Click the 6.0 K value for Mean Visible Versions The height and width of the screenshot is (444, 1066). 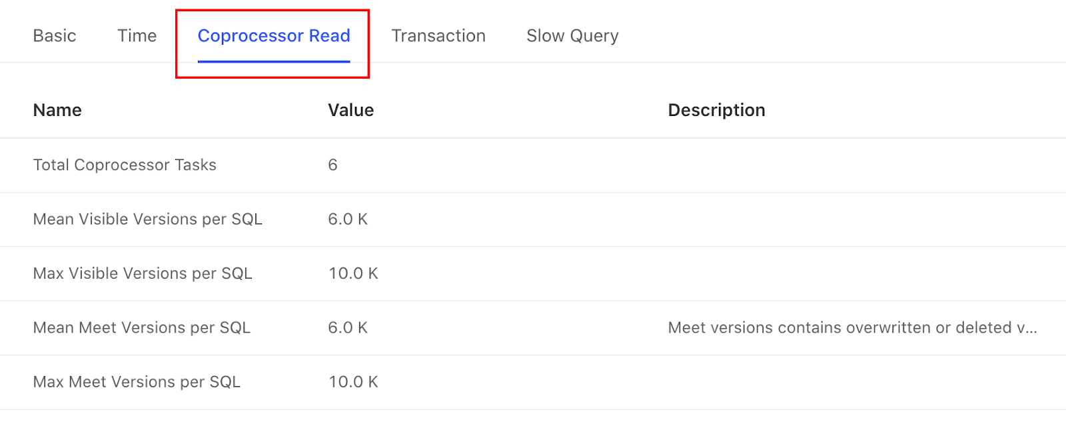(x=347, y=219)
